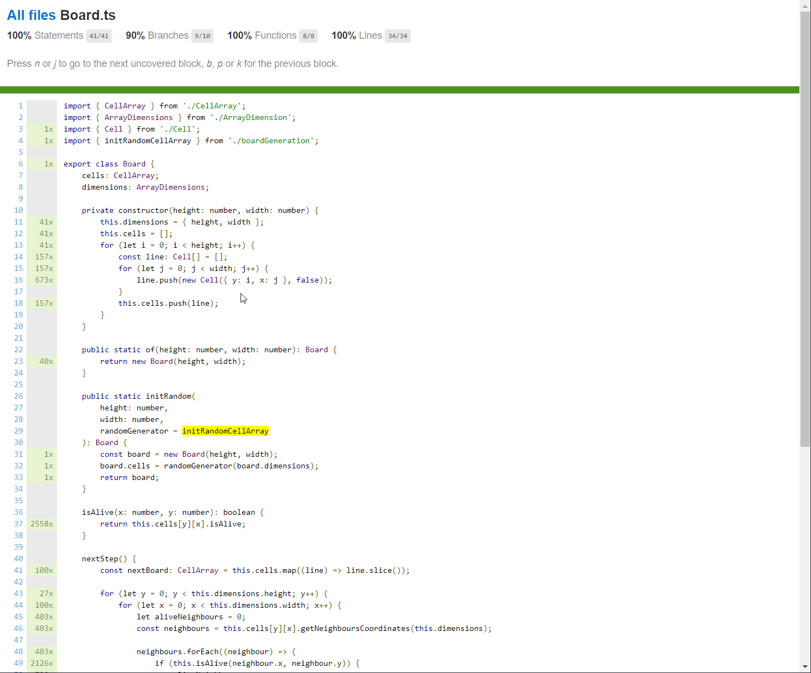Click the highlighted initRandomCellArray uncovered branch
811x673 pixels.
coord(225,431)
